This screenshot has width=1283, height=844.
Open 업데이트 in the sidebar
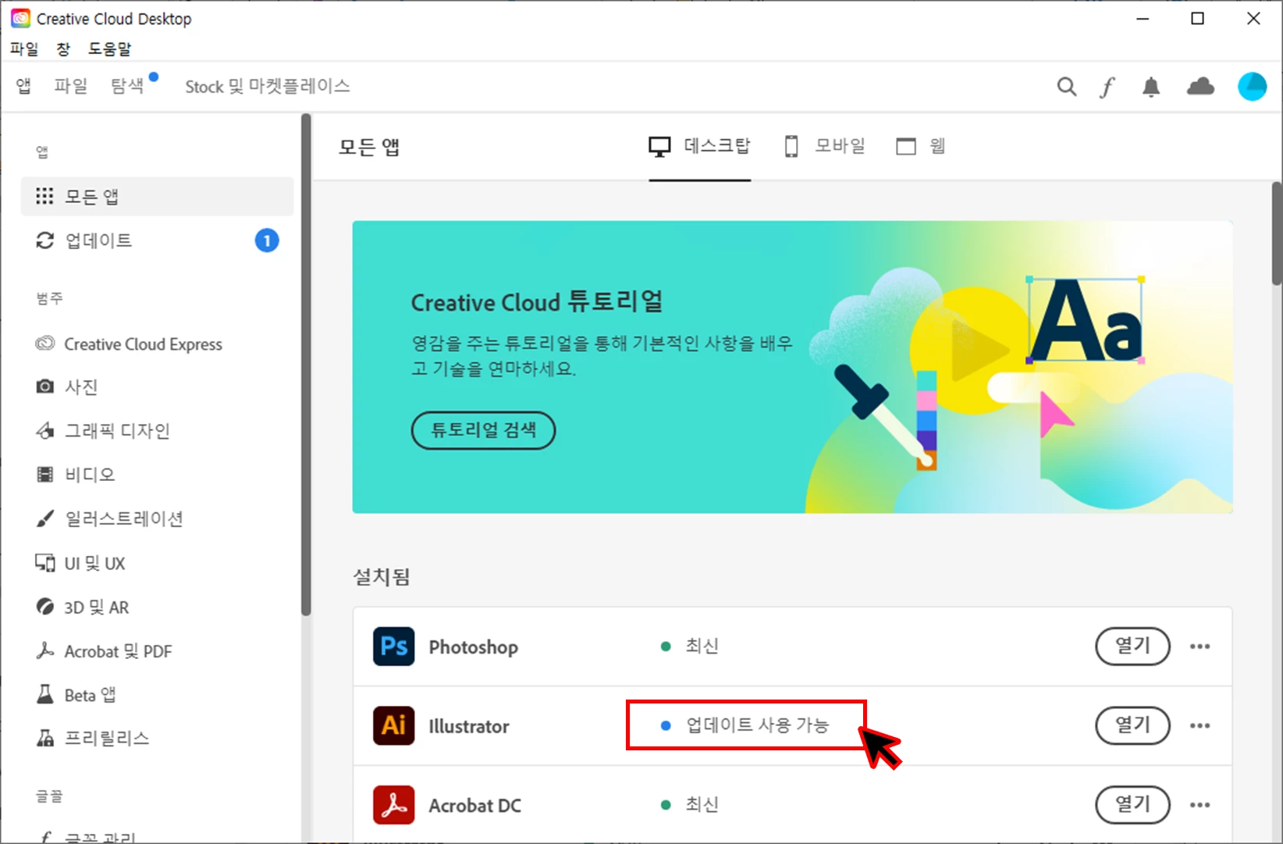tap(157, 240)
